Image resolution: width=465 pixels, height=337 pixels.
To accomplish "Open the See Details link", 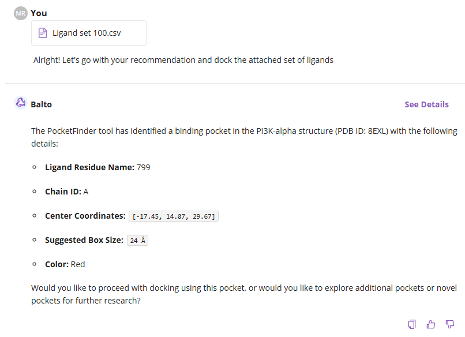I will pyautogui.click(x=426, y=104).
